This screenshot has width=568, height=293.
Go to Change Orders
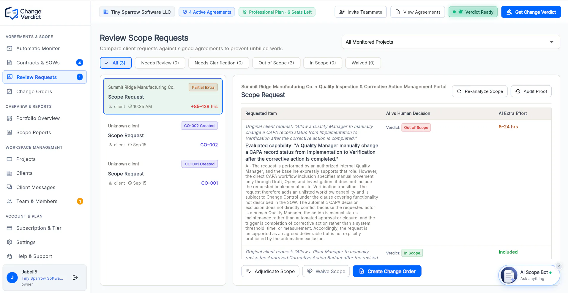tap(45, 91)
